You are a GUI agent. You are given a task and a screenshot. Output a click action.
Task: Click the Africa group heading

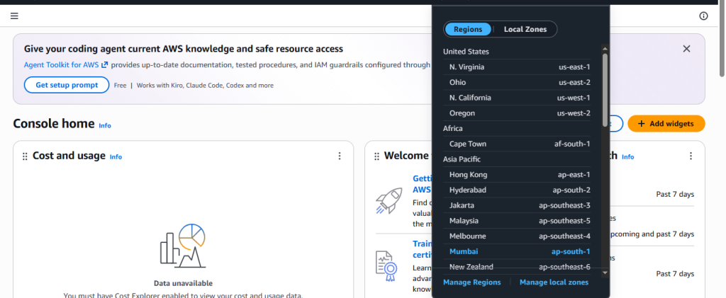point(453,128)
